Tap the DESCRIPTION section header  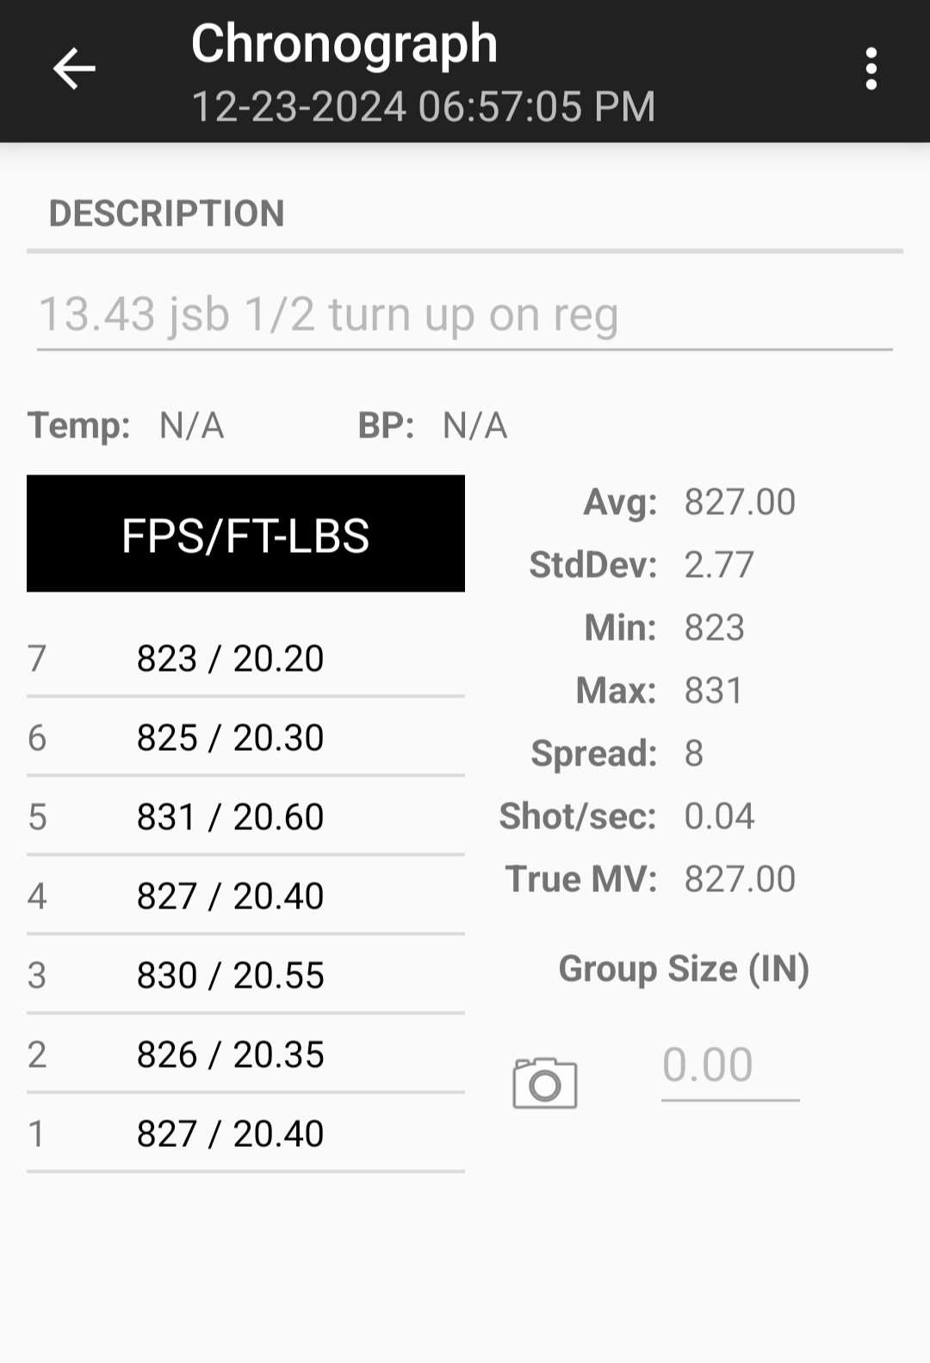pyautogui.click(x=167, y=214)
